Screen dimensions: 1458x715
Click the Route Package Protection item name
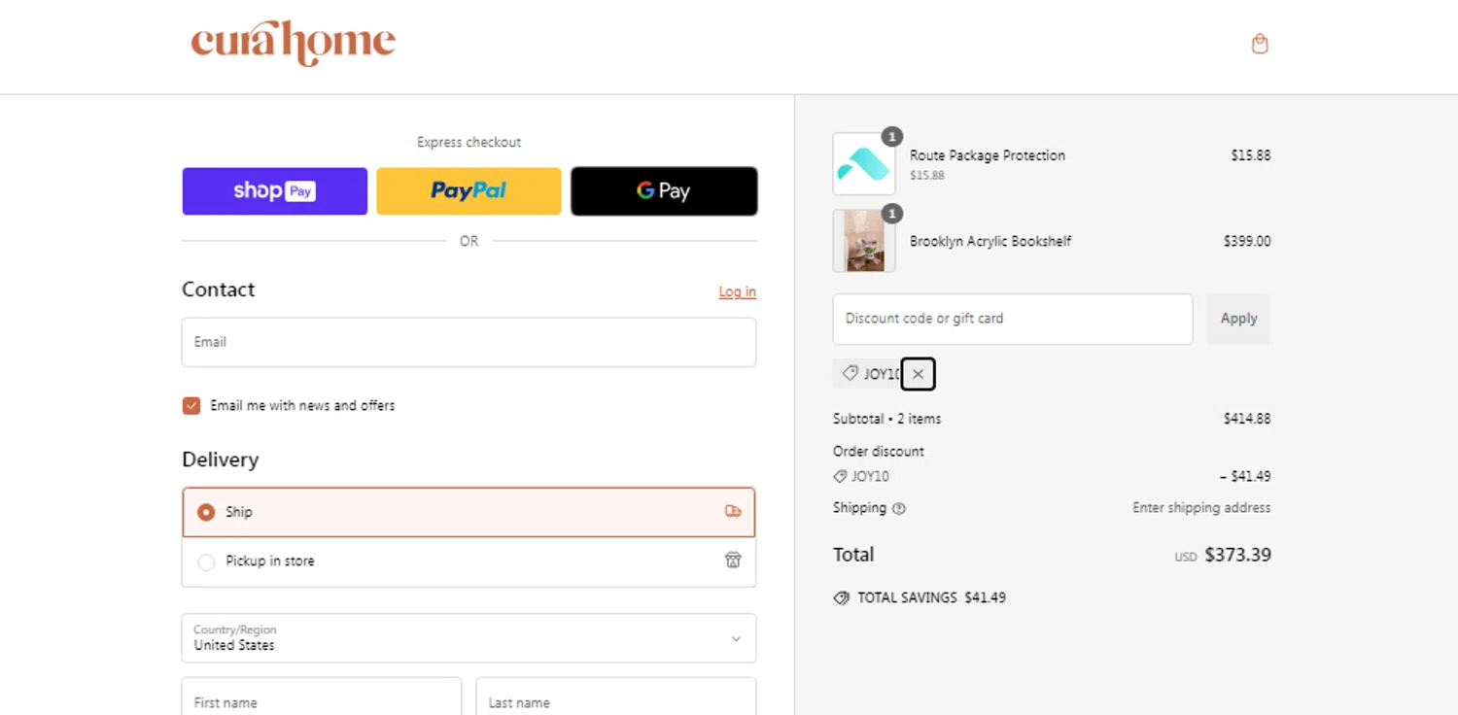click(x=988, y=155)
